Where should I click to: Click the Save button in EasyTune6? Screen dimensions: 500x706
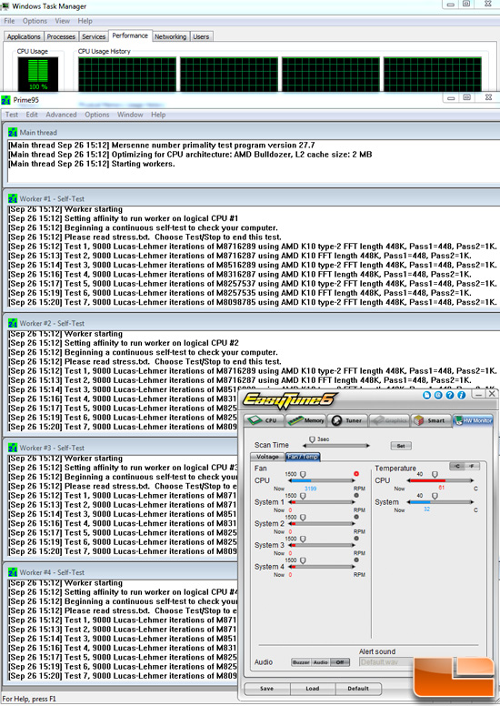click(267, 689)
